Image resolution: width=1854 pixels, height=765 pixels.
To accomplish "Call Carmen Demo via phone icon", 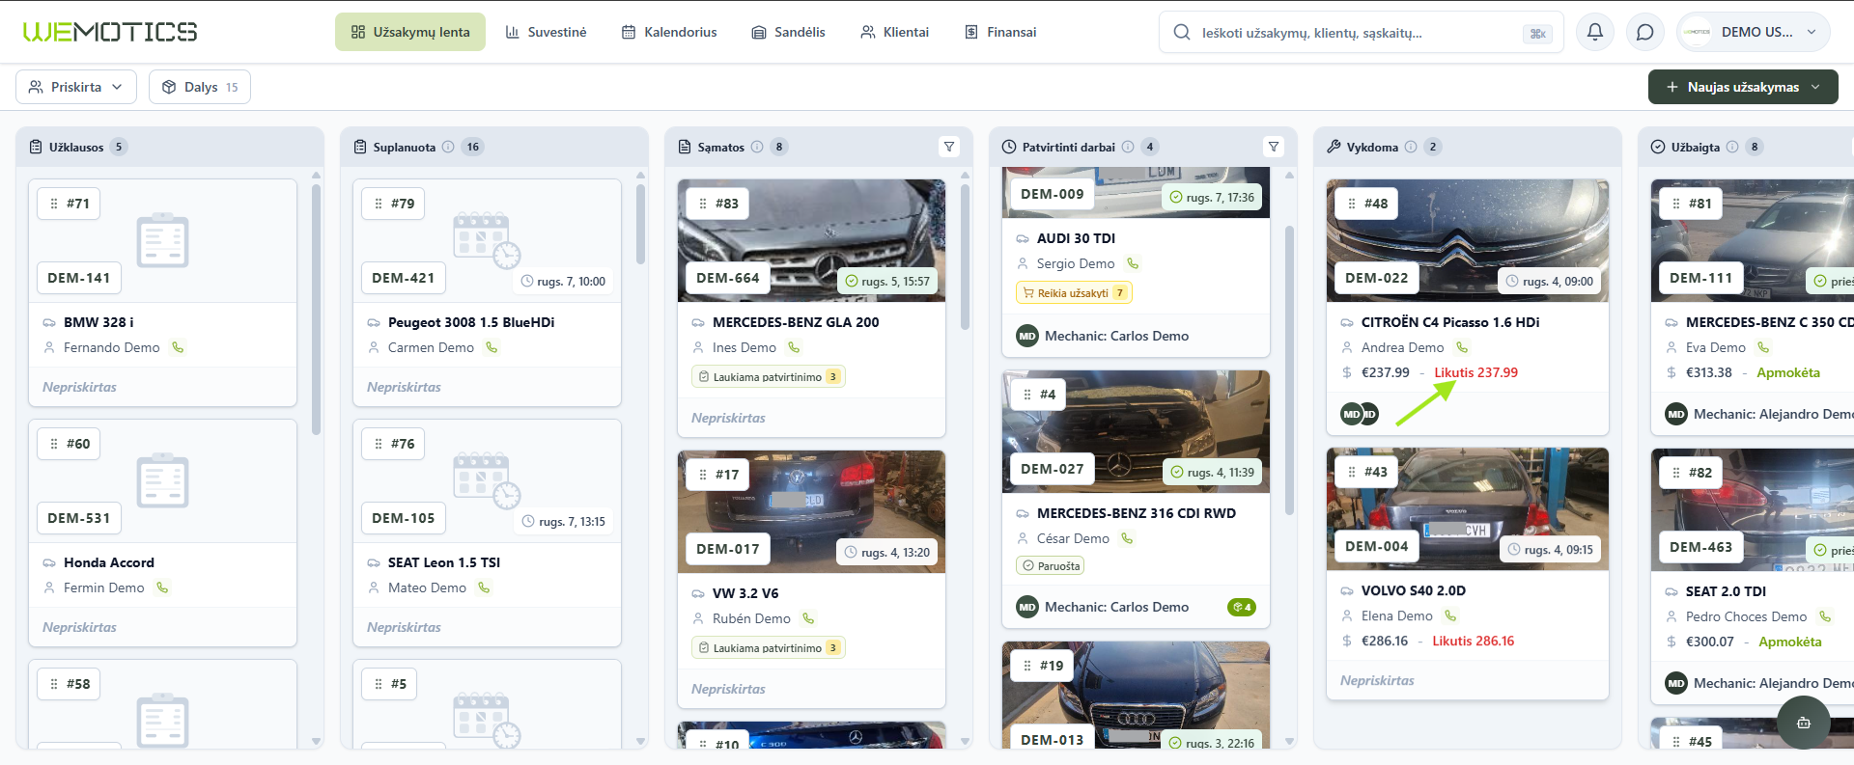I will (492, 347).
